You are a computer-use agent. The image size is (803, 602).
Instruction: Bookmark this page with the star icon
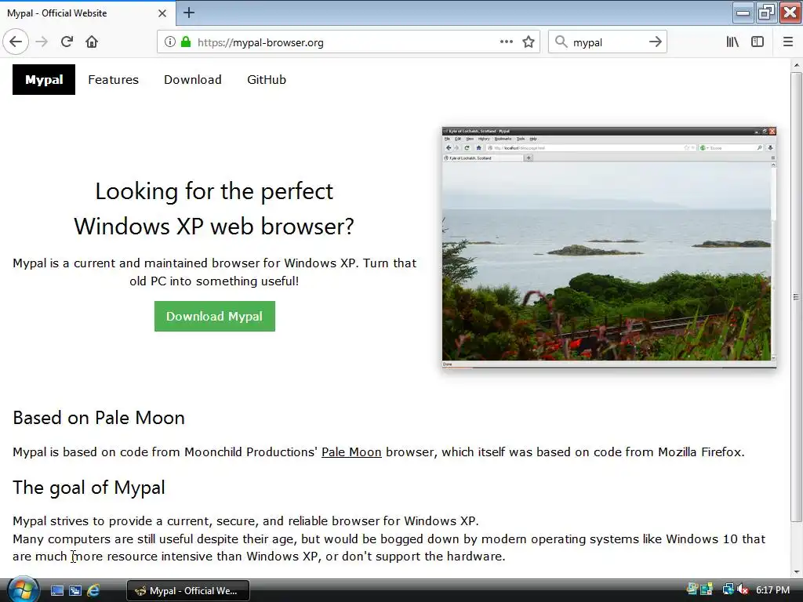[x=529, y=42]
